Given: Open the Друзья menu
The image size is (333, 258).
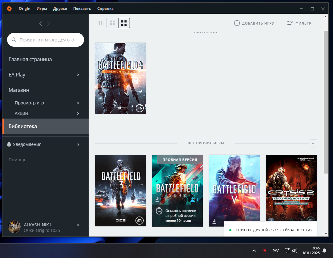Looking at the screenshot, I should pyautogui.click(x=60, y=9).
